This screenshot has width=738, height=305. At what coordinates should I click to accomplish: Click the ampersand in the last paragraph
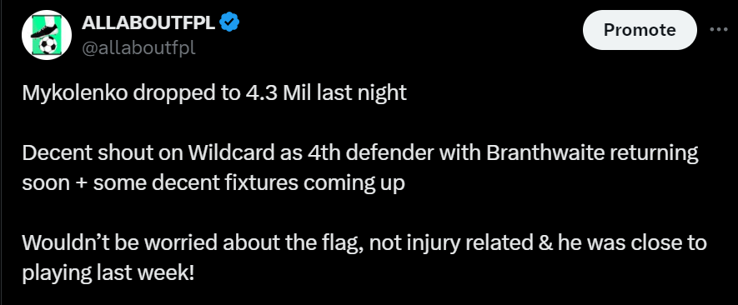546,243
